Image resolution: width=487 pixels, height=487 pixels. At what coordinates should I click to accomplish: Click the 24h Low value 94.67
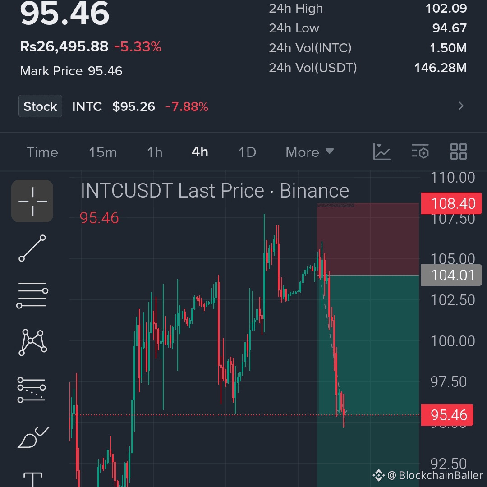(x=450, y=28)
